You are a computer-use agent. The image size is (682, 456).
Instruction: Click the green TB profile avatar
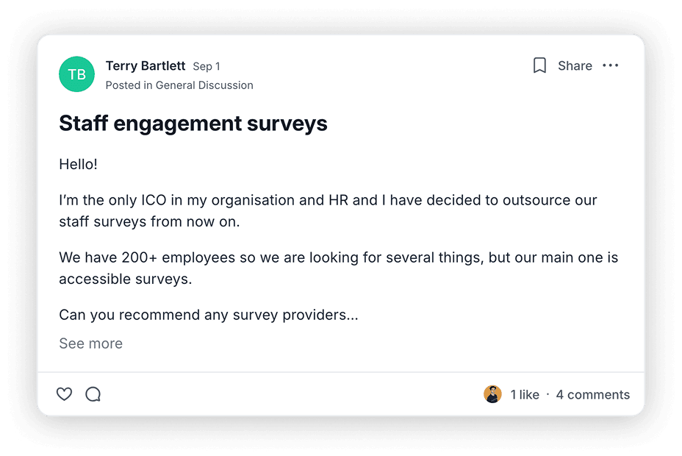(x=76, y=74)
